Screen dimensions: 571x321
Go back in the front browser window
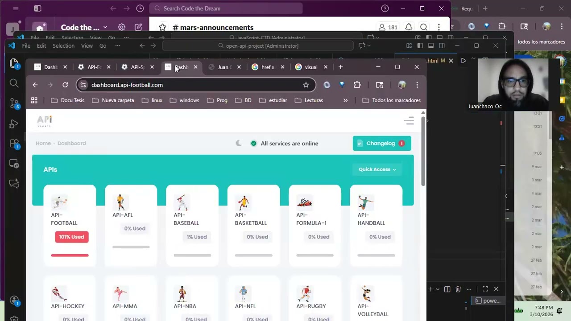(x=35, y=85)
